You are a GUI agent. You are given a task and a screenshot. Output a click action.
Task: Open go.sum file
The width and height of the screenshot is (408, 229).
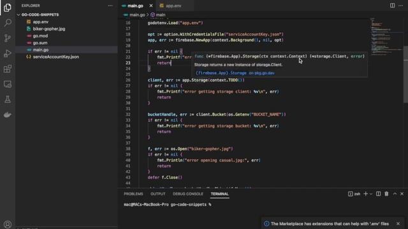pos(40,43)
